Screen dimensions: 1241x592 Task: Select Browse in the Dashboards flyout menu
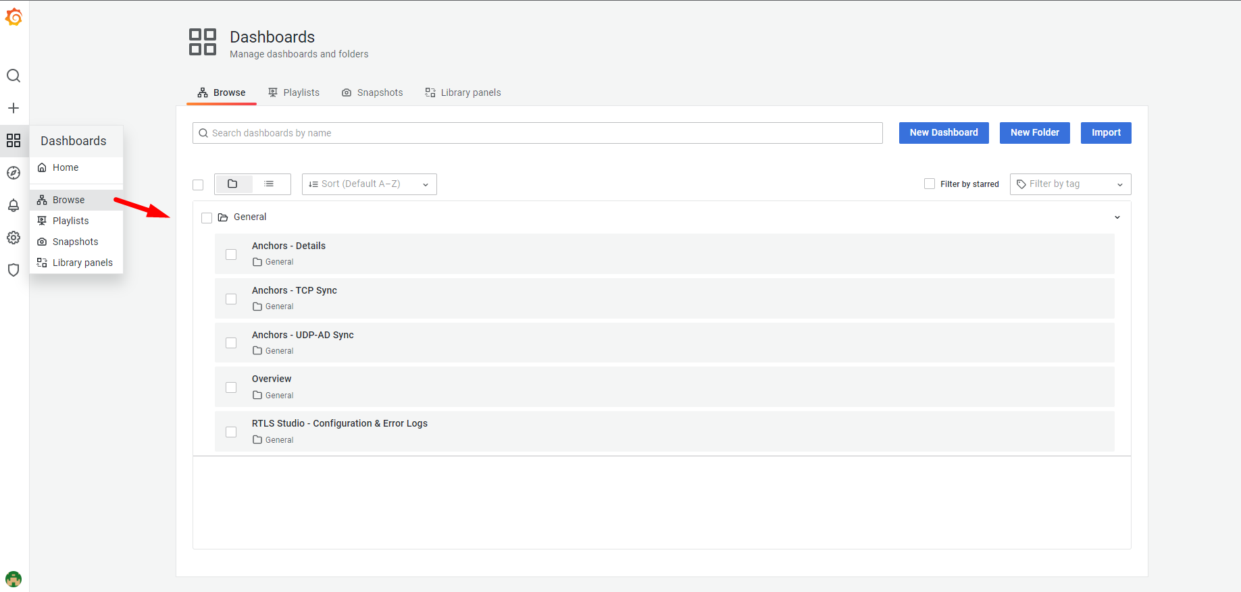[76, 200]
